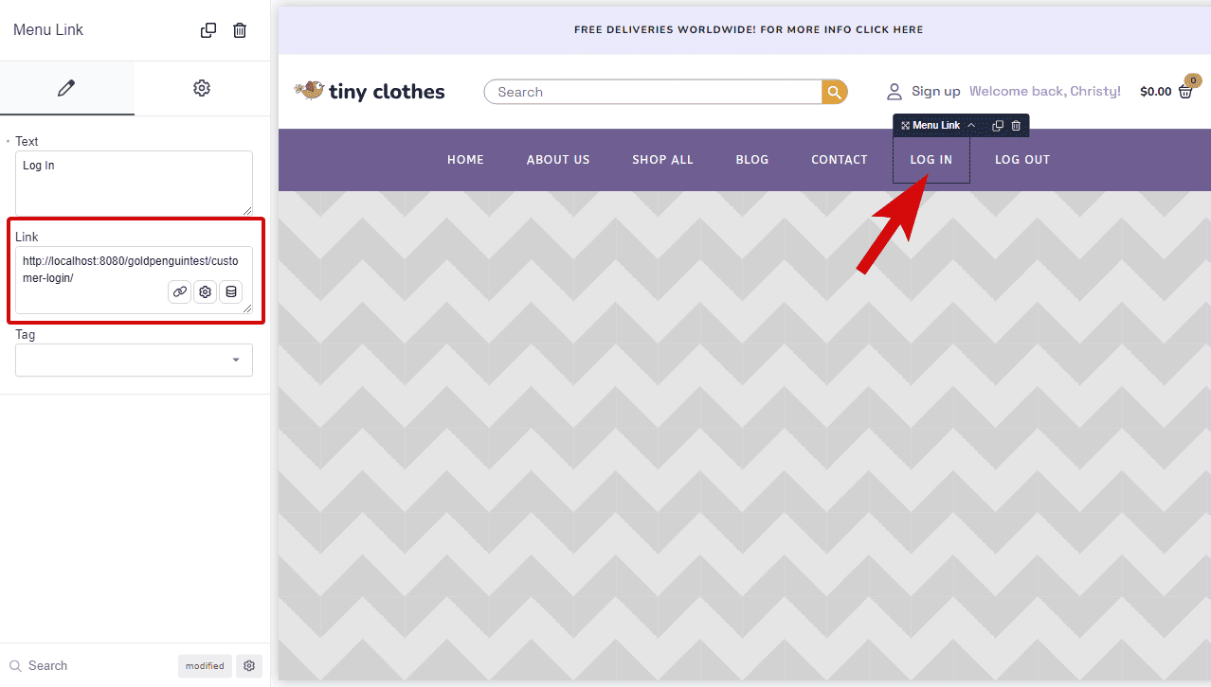Open BLOG menu item
This screenshot has width=1211, height=687.
752,160
